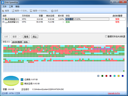128x96 pixels.
Task: Click the 已分析: 19756 个文件 status text
Action: pyautogui.click(x=11, y=93)
